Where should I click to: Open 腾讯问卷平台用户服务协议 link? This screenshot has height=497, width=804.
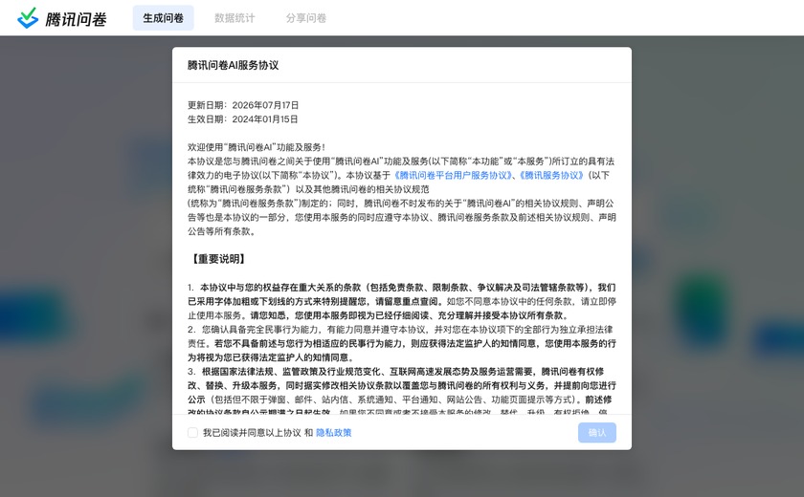pos(454,175)
